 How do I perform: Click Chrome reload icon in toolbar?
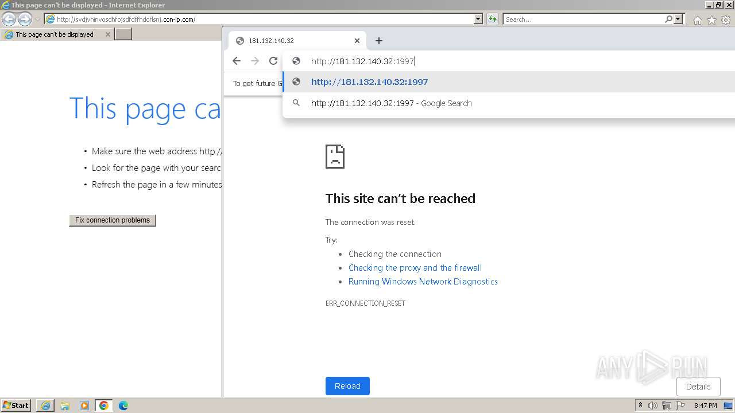(273, 61)
